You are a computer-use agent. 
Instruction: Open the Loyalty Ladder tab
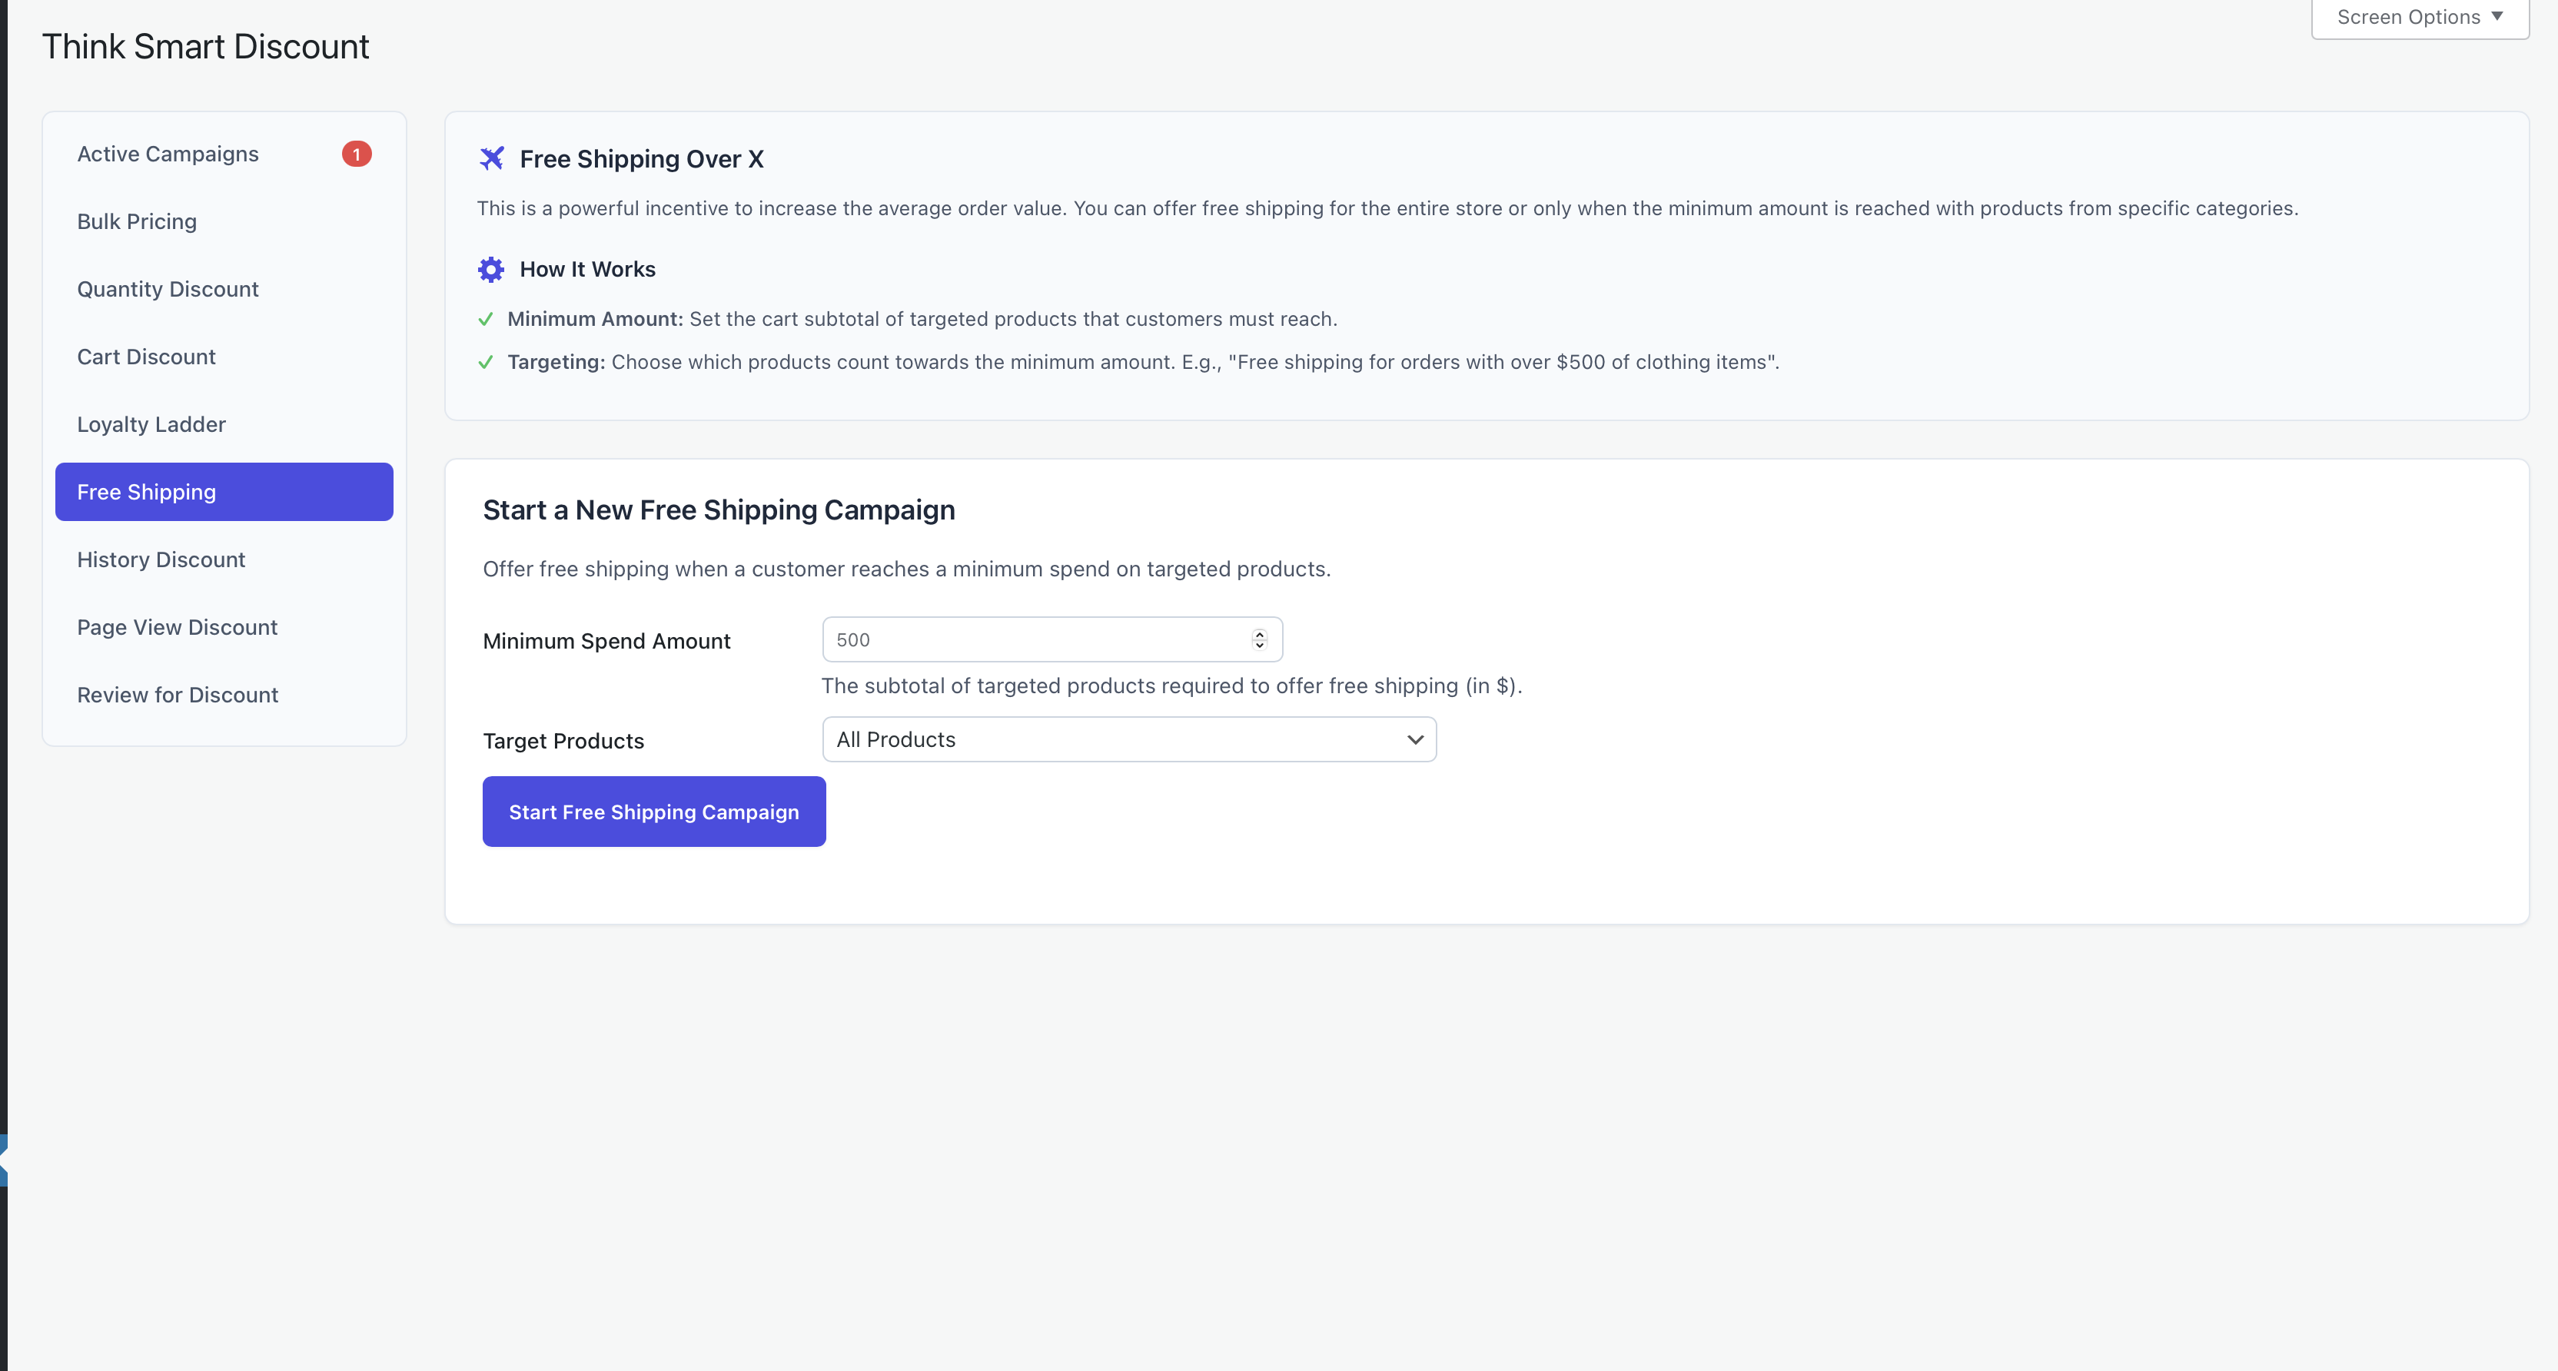(x=151, y=424)
